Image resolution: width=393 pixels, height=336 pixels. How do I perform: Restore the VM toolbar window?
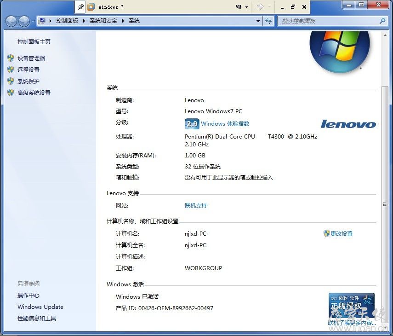point(293,7)
